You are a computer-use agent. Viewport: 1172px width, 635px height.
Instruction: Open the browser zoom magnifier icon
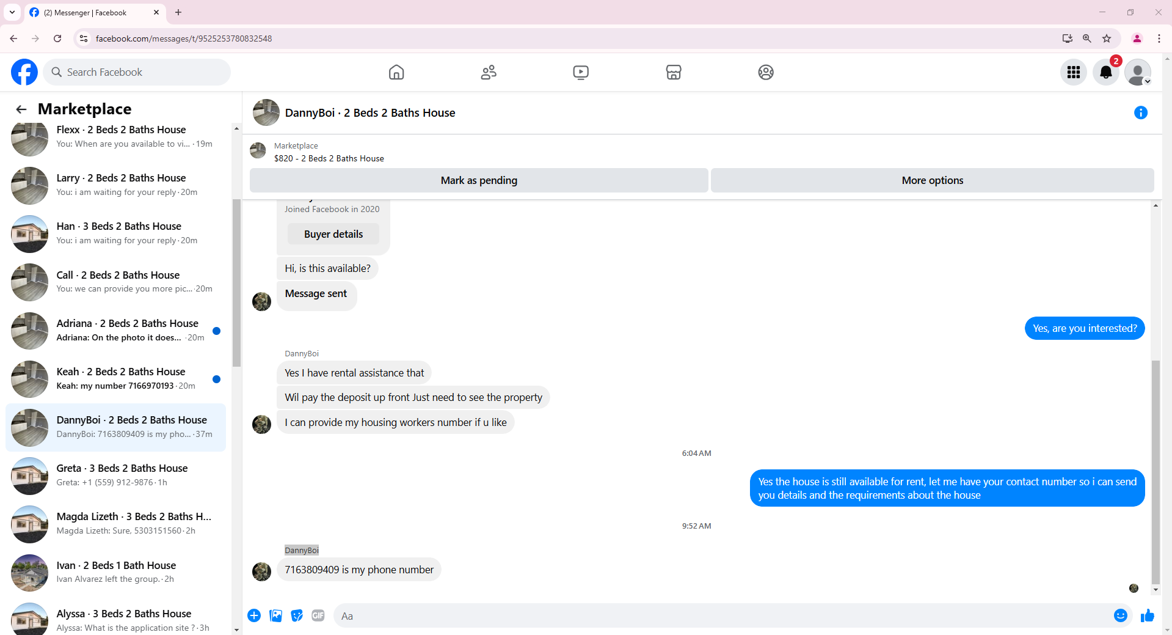(x=1087, y=39)
